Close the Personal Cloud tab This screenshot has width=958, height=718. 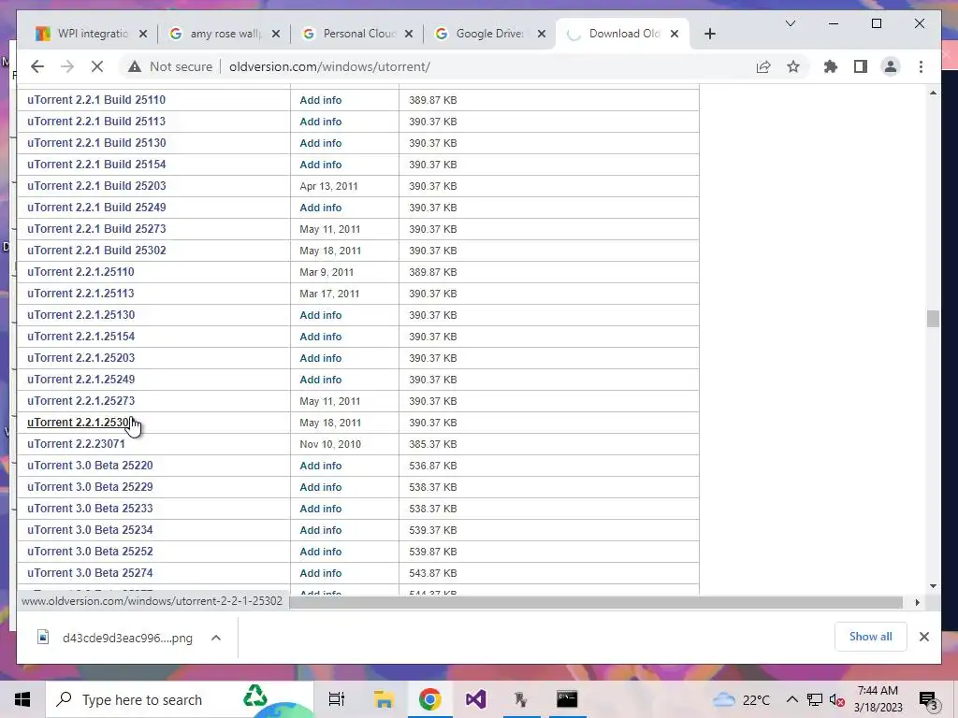click(x=409, y=34)
